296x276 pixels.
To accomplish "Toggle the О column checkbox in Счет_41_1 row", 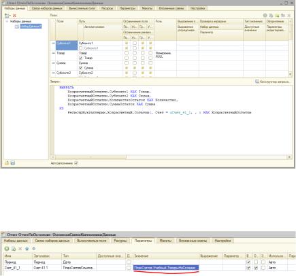I will (x=256, y=268).
